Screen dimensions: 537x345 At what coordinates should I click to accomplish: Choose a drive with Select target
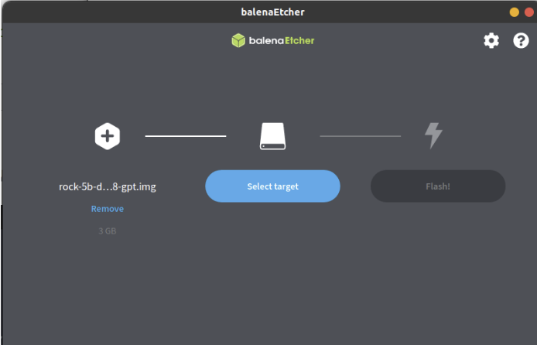tap(272, 186)
